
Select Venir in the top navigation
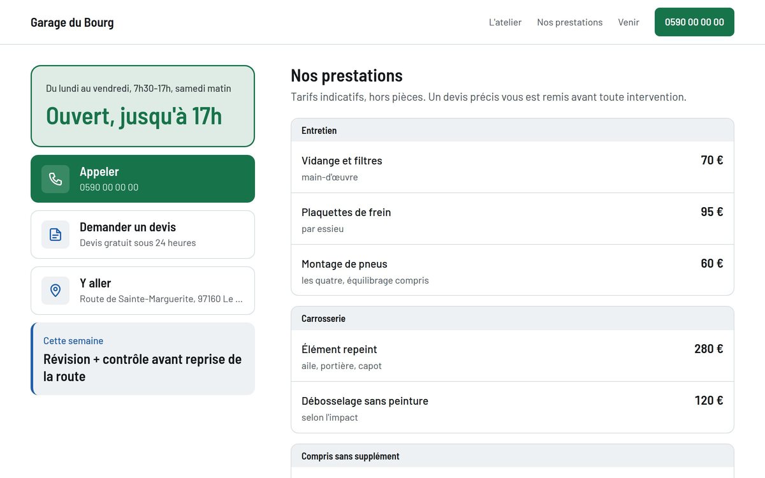[x=629, y=22]
